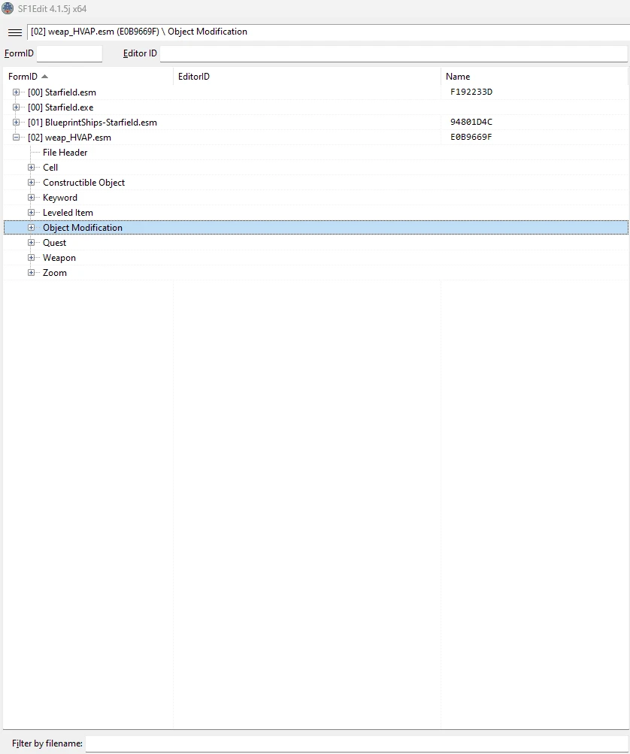Focus the Editor ID search field
The image size is (630, 754).
[x=393, y=53]
